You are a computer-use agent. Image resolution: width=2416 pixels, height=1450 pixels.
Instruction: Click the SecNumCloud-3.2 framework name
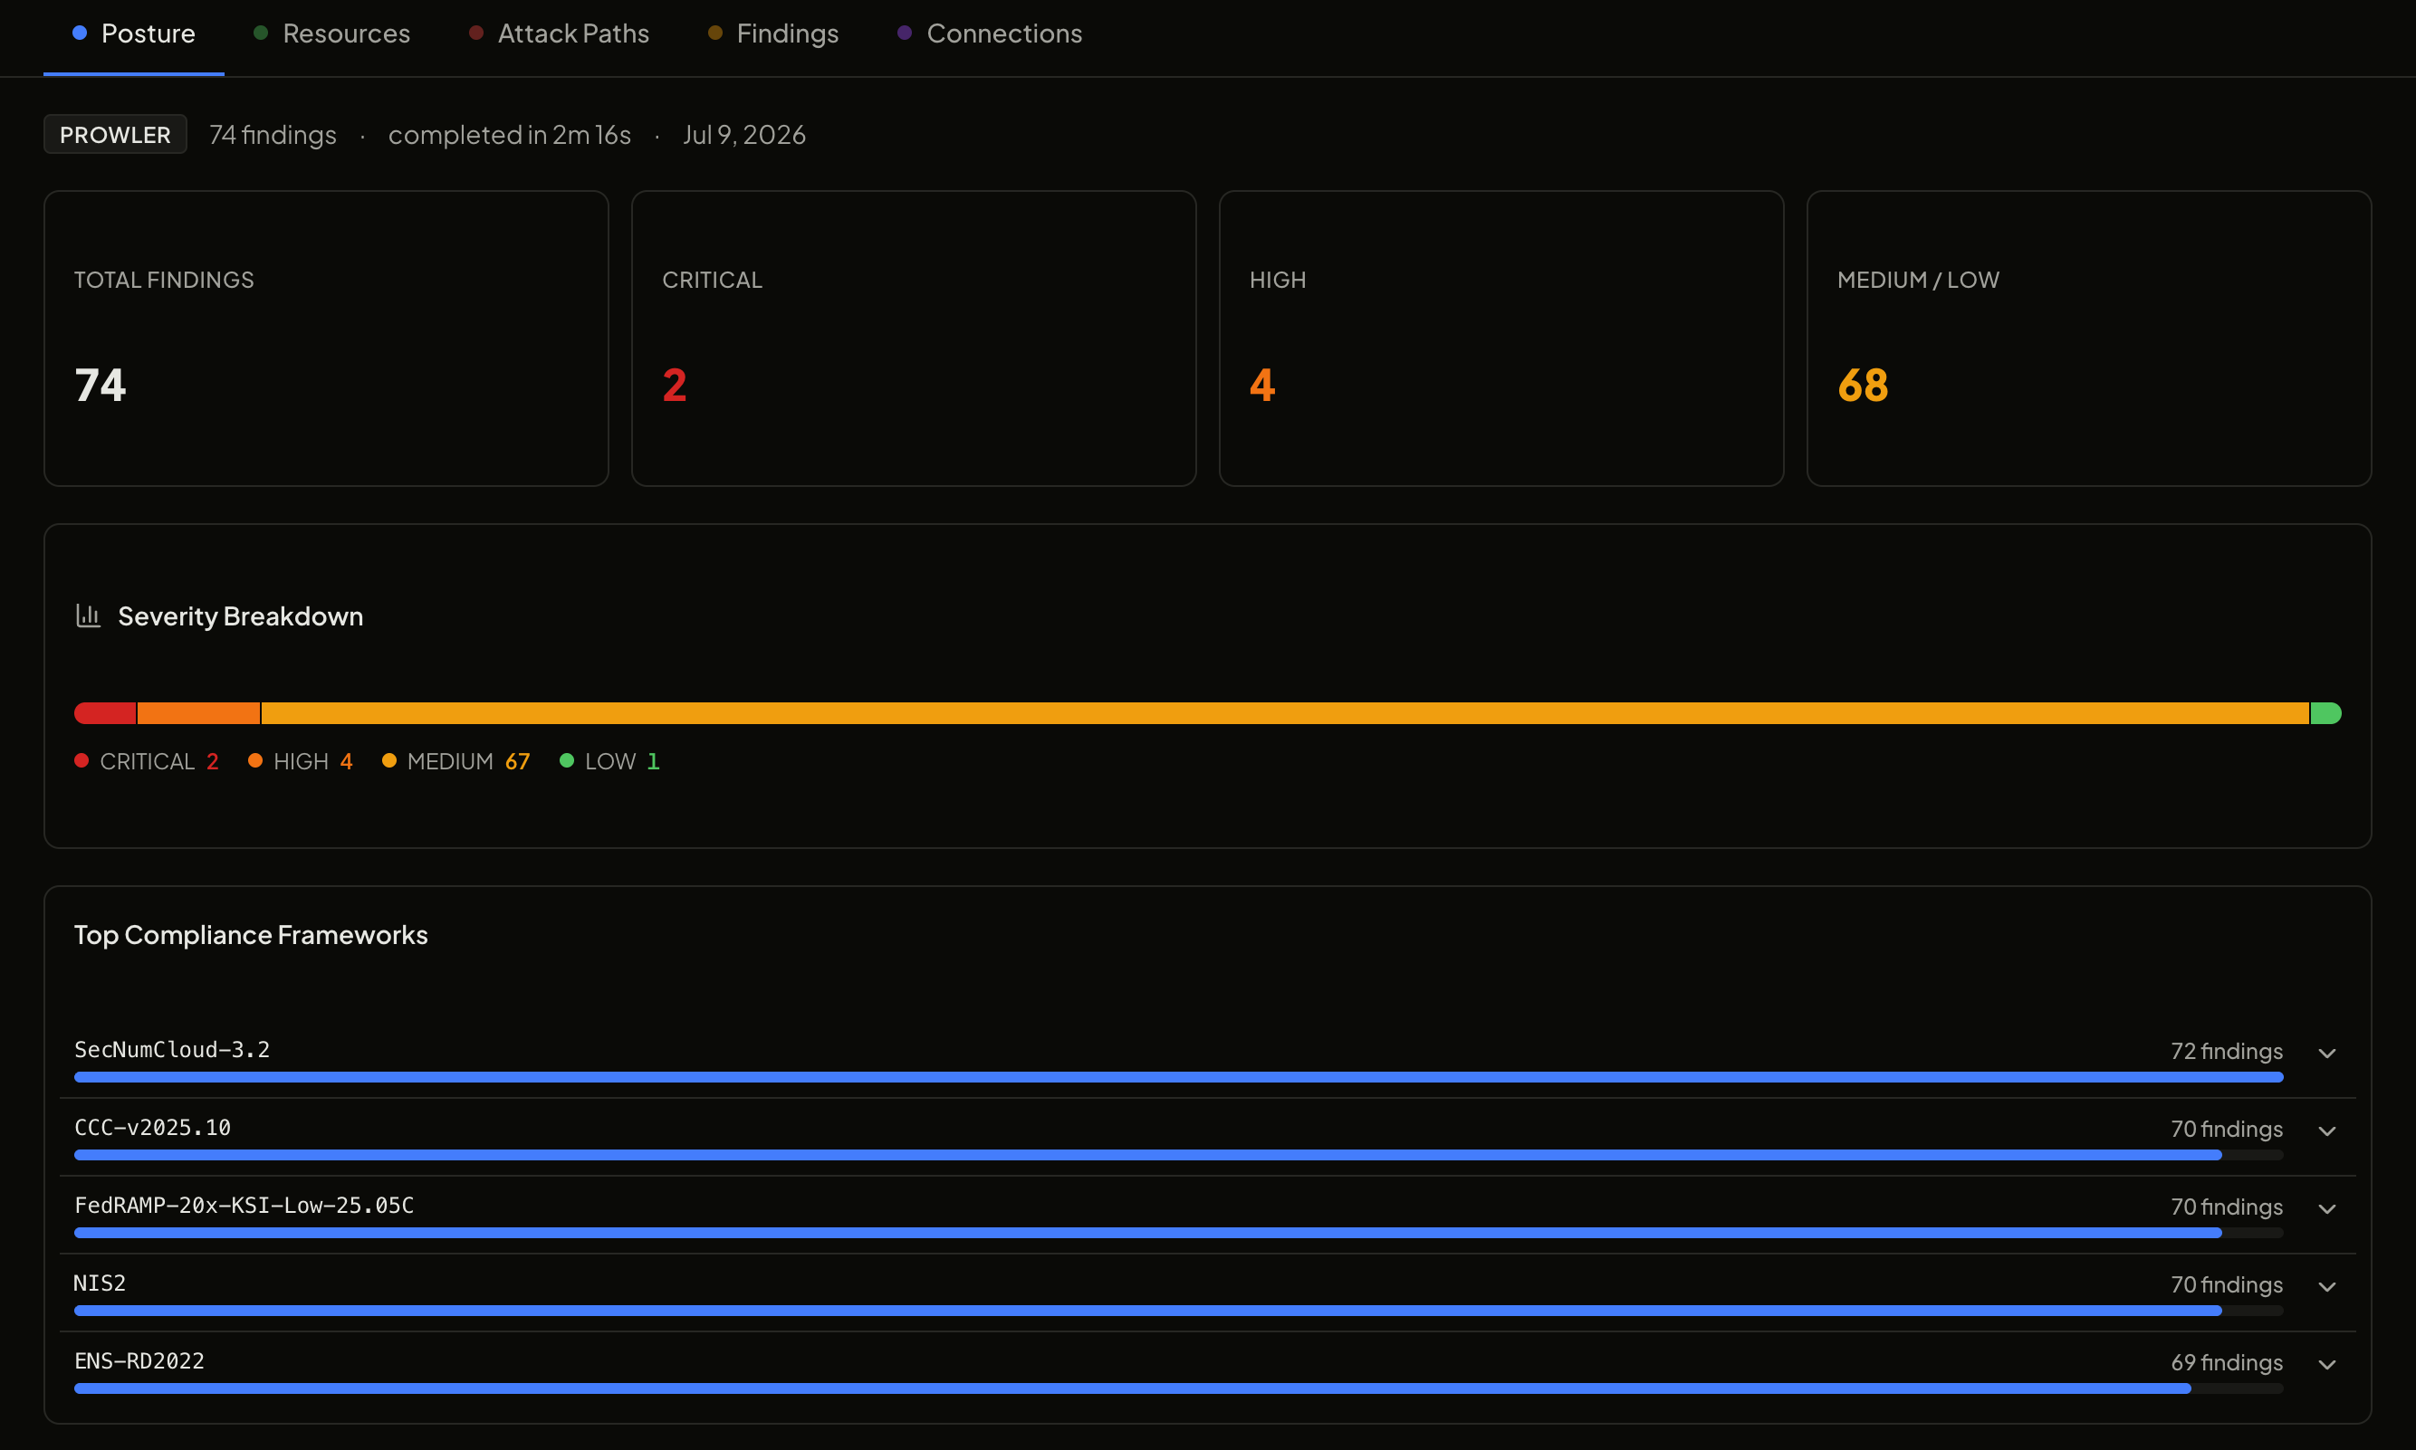pyautogui.click(x=172, y=1049)
